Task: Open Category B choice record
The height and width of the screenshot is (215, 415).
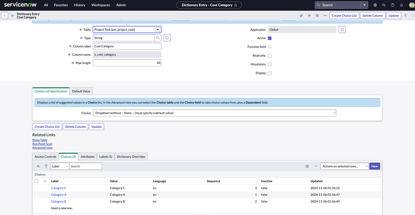Action: tap(59, 201)
